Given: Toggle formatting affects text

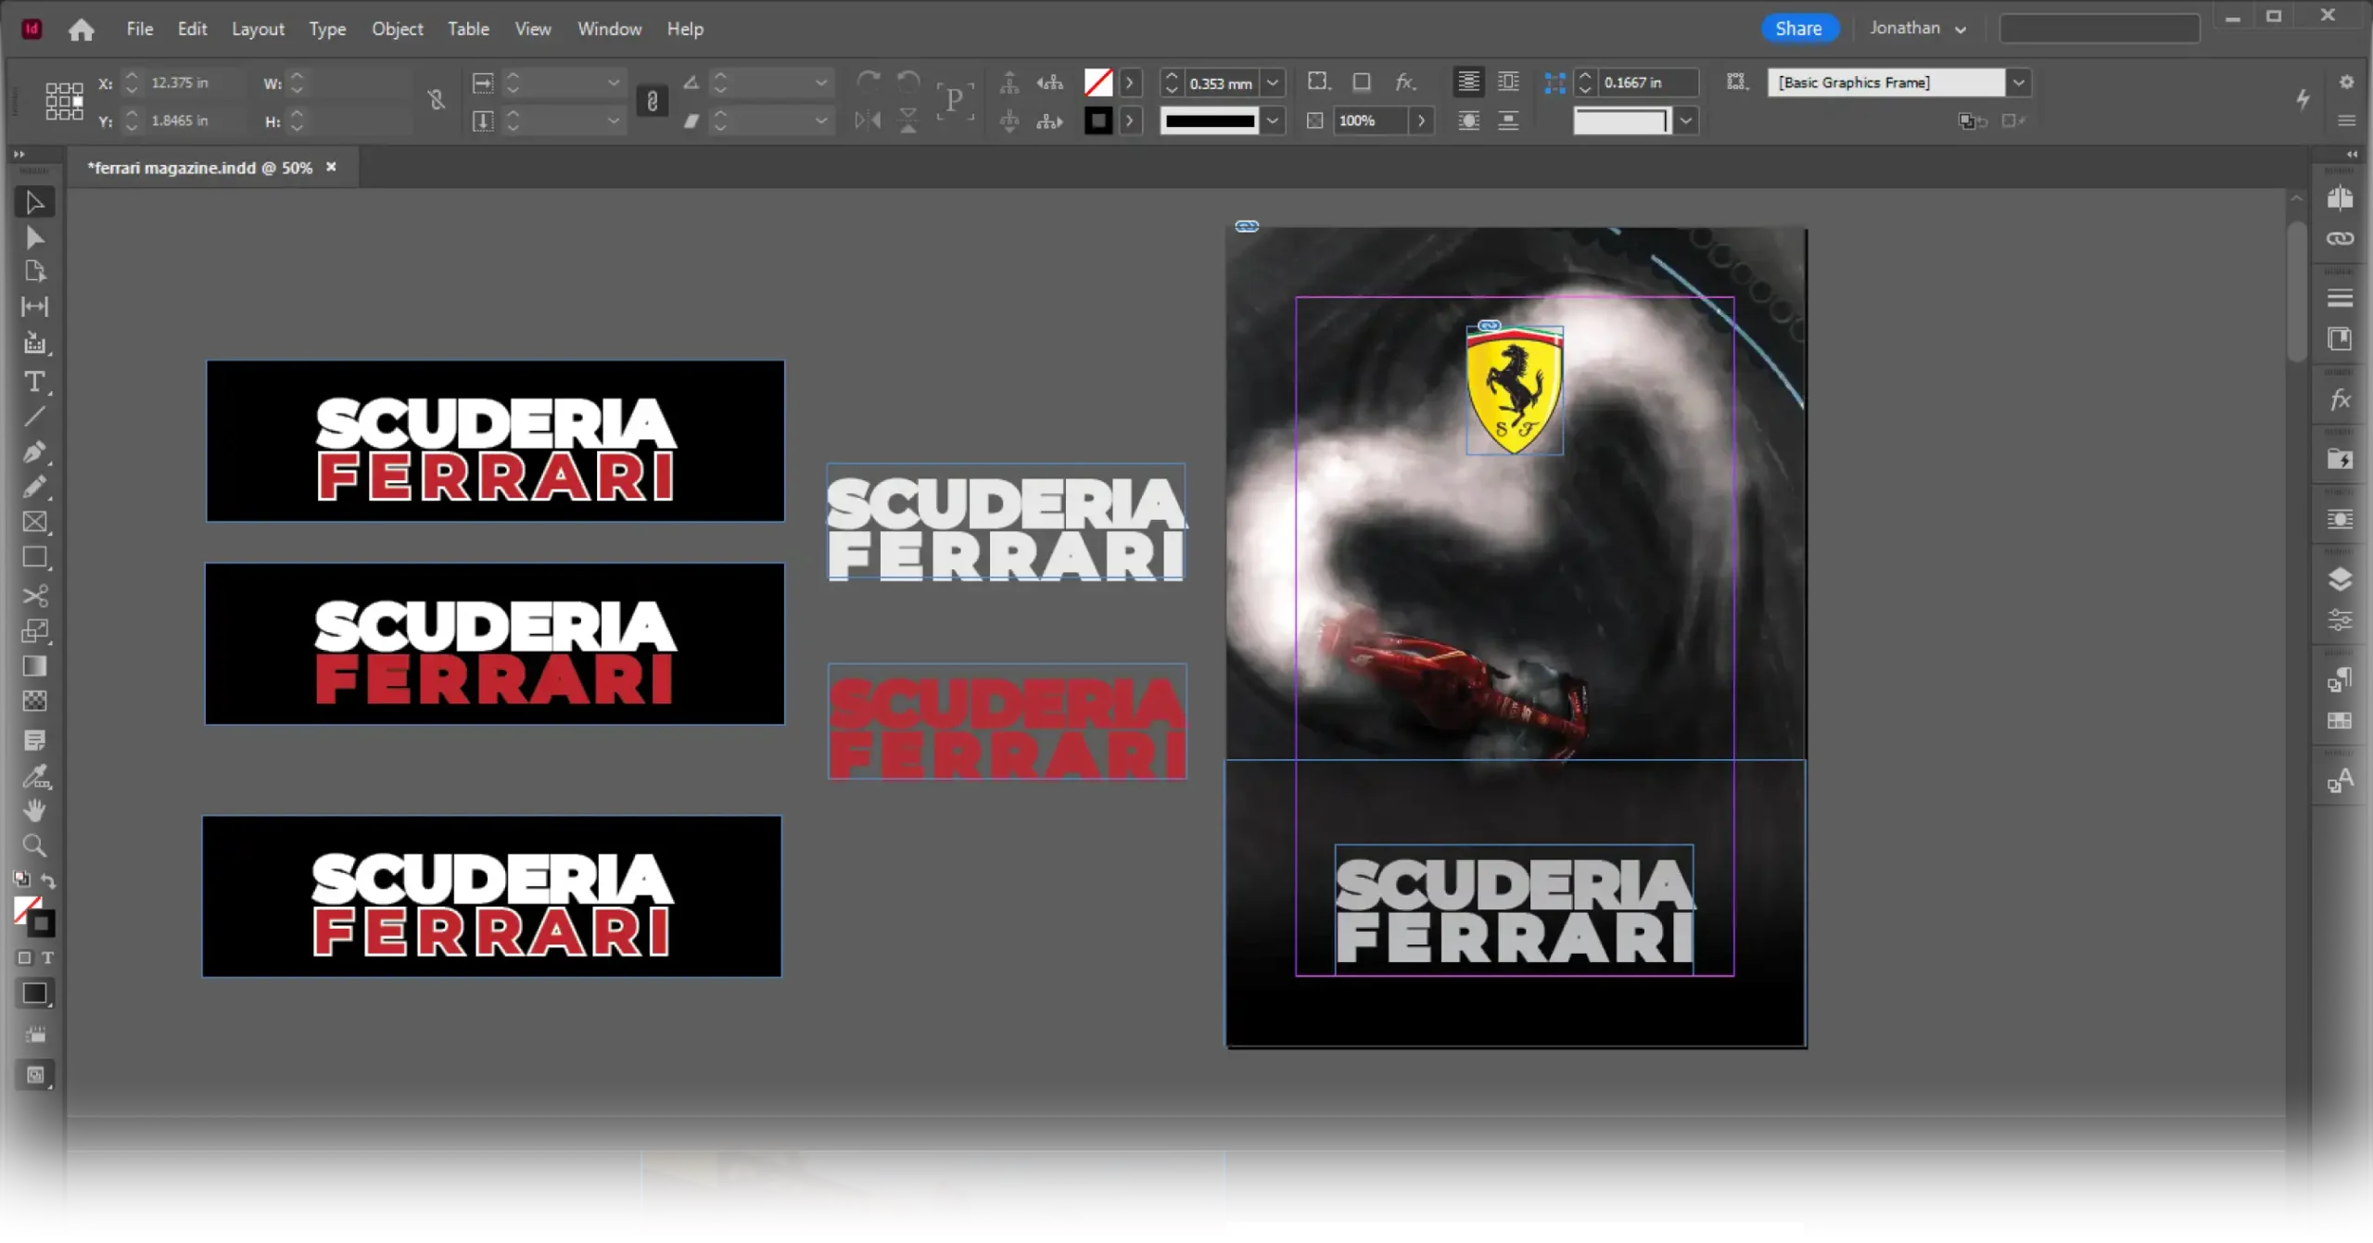Looking at the screenshot, I should pyautogui.click(x=47, y=958).
